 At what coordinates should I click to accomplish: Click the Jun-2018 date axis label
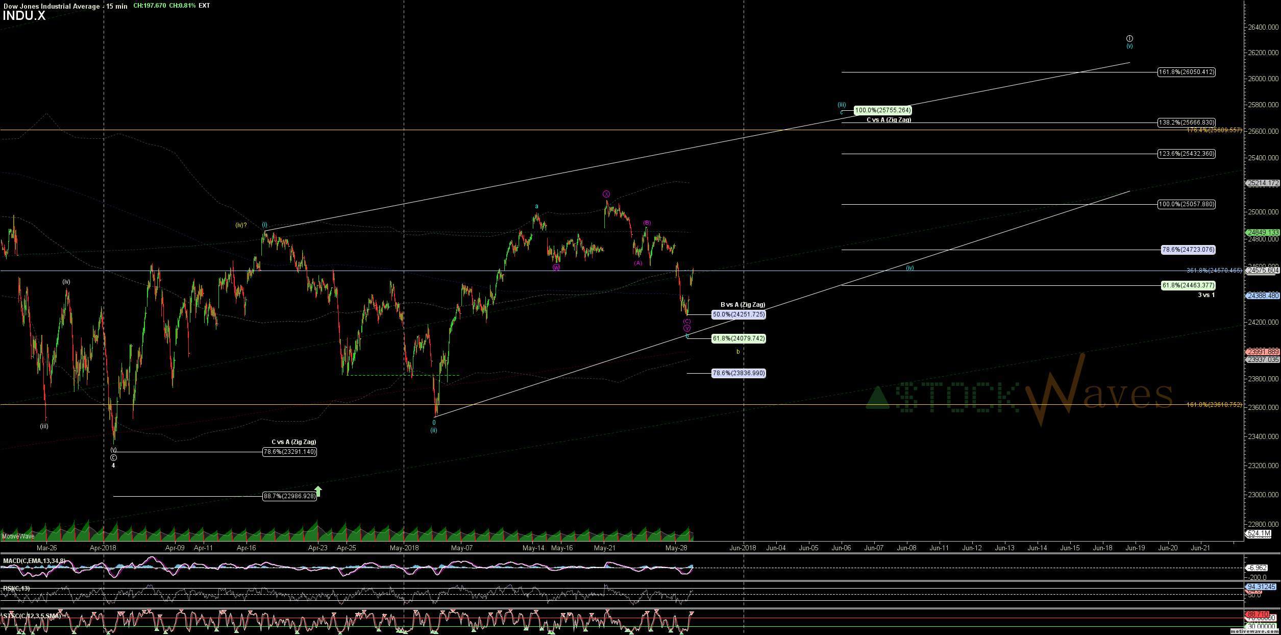743,548
